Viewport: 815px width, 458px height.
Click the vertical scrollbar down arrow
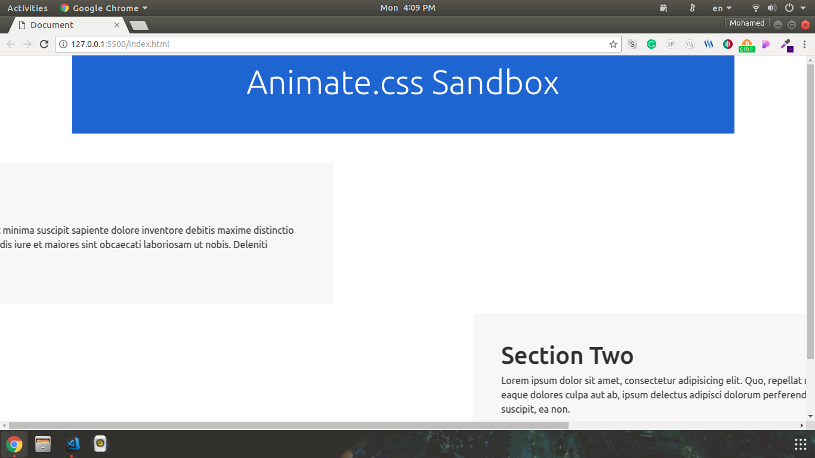pyautogui.click(x=810, y=416)
